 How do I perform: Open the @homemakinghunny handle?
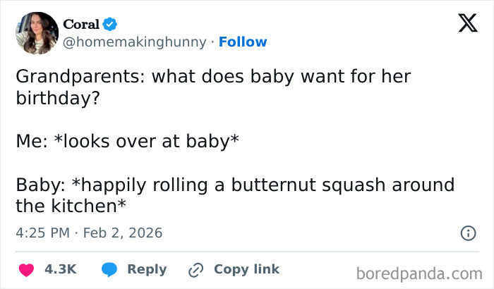click(x=135, y=42)
